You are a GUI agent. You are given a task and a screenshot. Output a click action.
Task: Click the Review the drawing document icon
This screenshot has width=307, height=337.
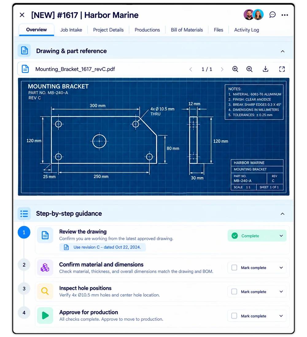(x=45, y=235)
